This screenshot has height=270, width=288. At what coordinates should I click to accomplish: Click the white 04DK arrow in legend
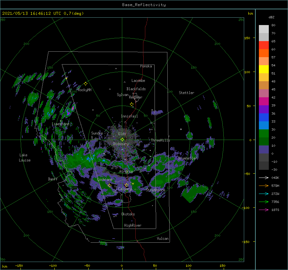pos(264,178)
